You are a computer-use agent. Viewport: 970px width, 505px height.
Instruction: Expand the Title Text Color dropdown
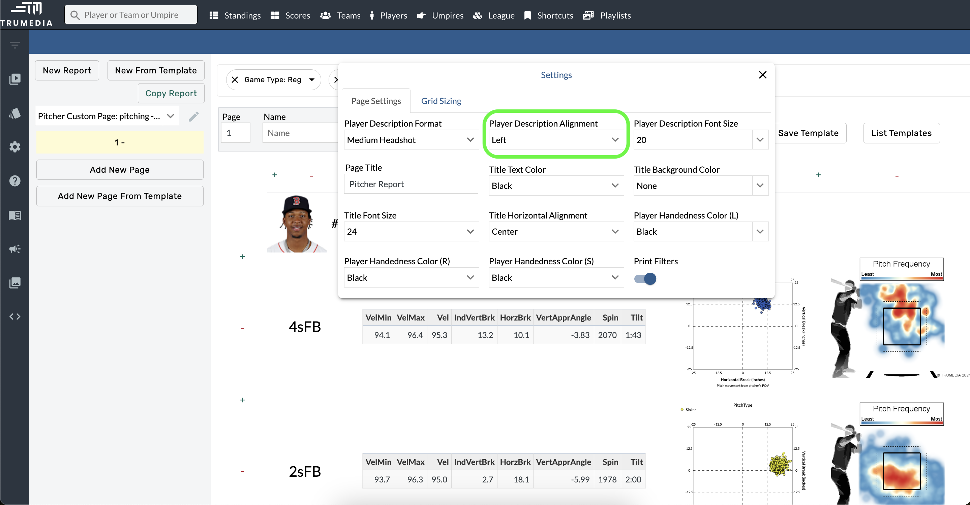[x=554, y=186]
